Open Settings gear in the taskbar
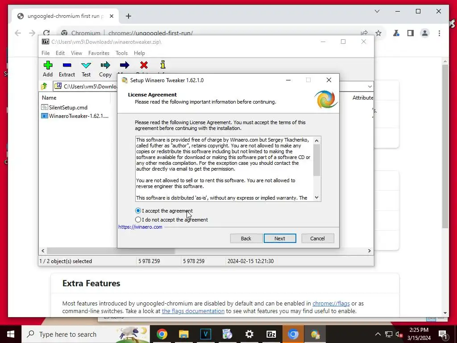Image resolution: width=457 pixels, height=343 pixels. (x=249, y=334)
